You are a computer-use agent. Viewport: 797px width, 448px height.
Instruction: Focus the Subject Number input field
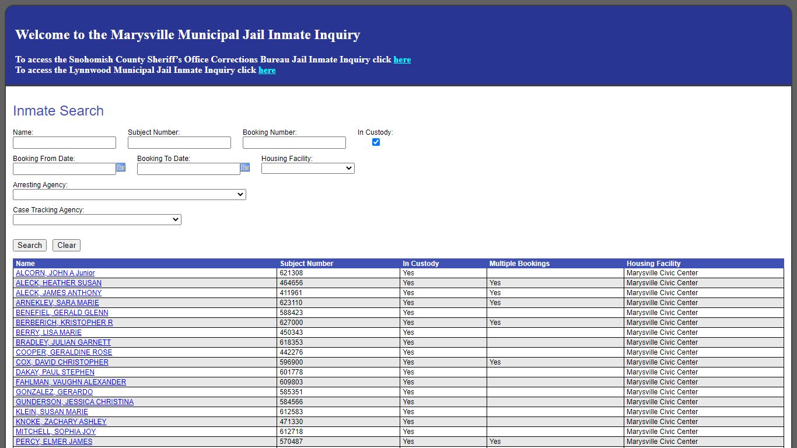[180, 143]
